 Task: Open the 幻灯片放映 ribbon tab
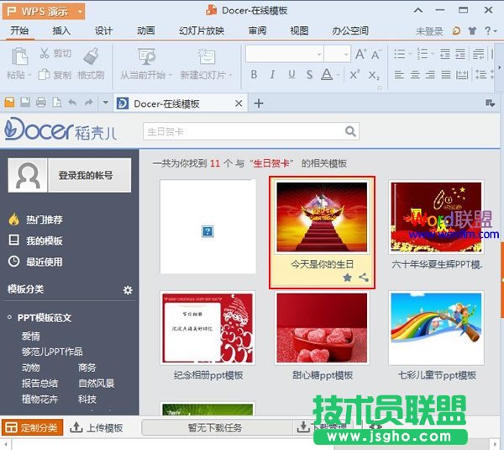[202, 30]
